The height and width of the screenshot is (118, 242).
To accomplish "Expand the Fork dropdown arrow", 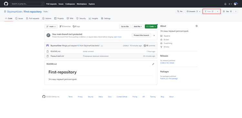I will [217, 11].
